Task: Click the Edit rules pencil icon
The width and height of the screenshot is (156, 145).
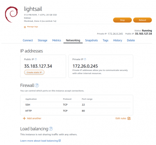Action: [x=129, y=118]
